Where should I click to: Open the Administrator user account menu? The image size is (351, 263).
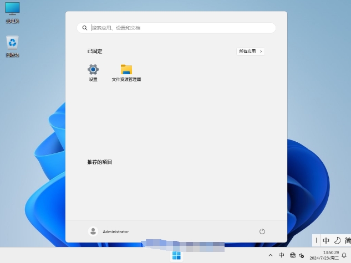point(109,231)
